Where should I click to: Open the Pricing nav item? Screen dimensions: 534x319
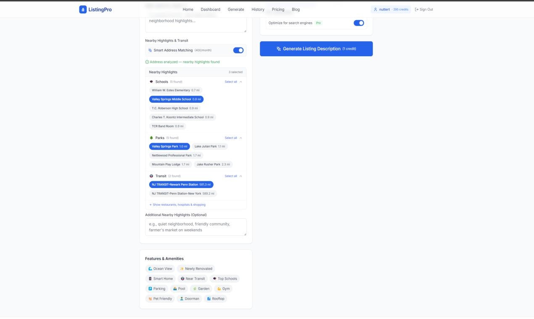[x=278, y=9]
